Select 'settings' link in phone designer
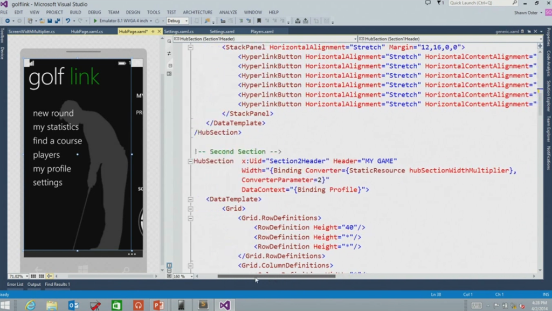Image resolution: width=552 pixels, height=311 pixels. [x=47, y=182]
